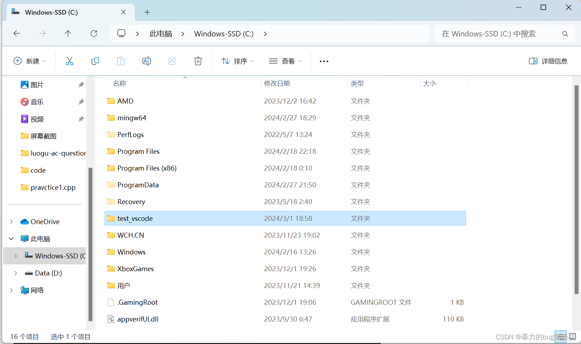This screenshot has width=581, height=344.
Task: Switch to large thumbnails view icon in status bar
Action: (572, 337)
